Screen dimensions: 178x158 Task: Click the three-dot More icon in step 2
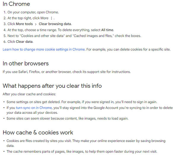point(52,18)
